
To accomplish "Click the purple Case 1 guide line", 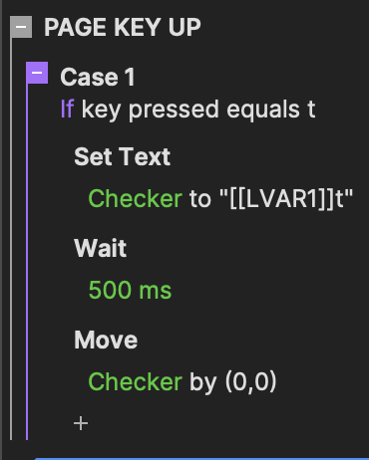I will 27,262.
